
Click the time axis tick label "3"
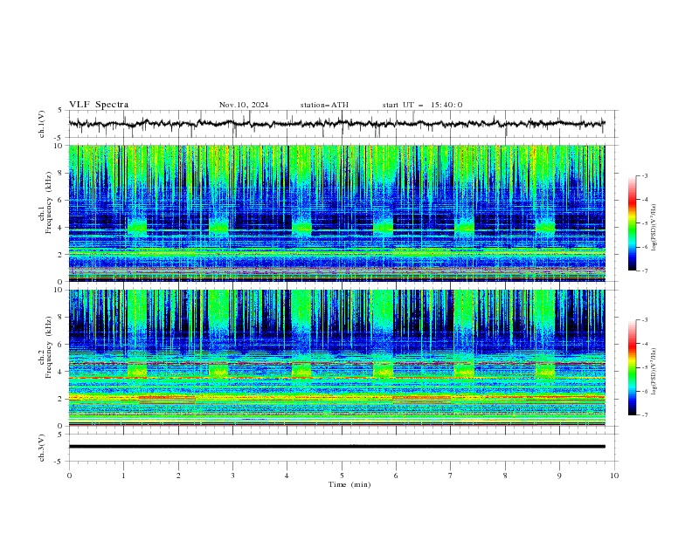point(232,476)
